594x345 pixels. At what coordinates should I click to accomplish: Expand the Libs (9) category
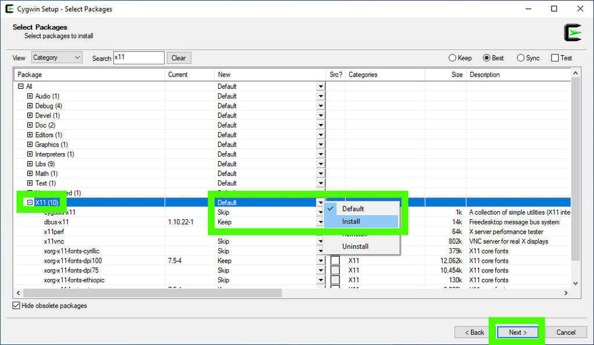pos(30,164)
